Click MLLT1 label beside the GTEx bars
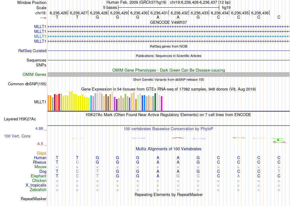 click(40, 102)
